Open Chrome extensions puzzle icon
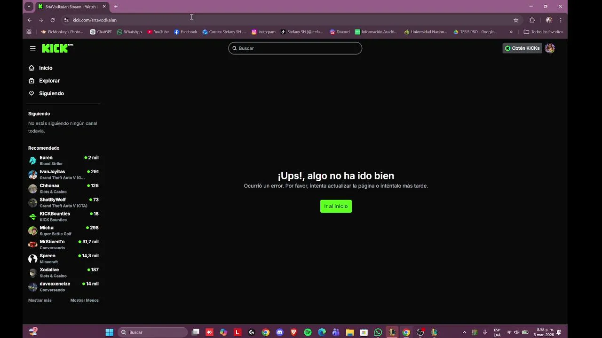Screen dimensions: 602x338 pos(532,20)
